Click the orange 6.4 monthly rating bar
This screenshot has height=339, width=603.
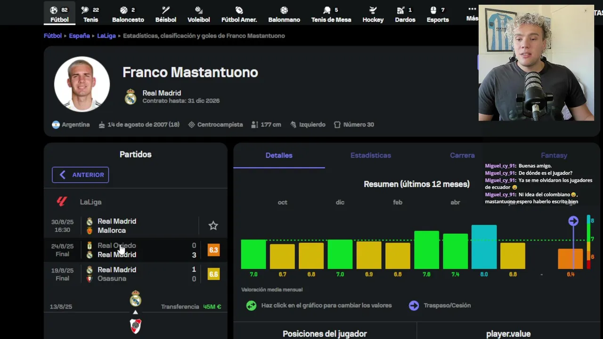tap(570, 258)
